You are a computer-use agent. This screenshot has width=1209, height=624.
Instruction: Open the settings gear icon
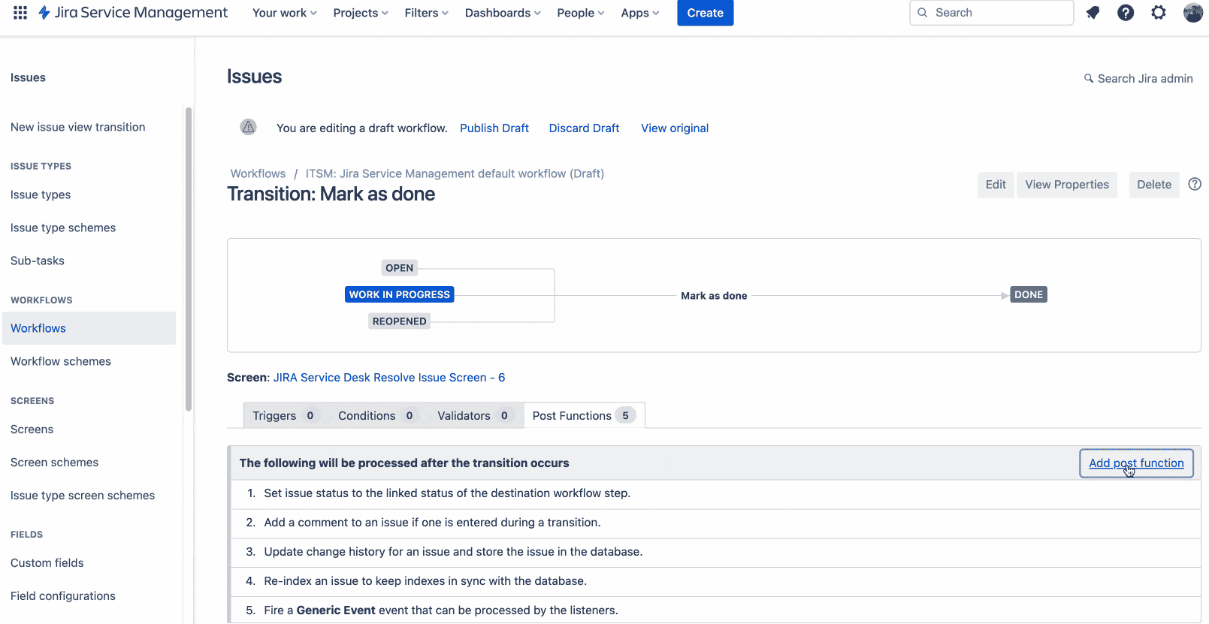click(1159, 13)
